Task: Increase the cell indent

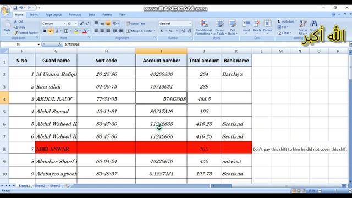Action: [x=121, y=31]
